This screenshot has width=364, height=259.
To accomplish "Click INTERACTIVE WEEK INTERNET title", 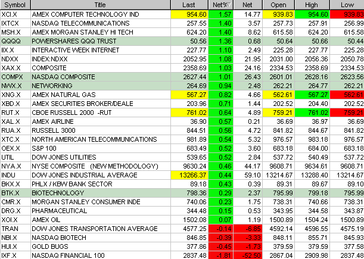I will 76,50.
